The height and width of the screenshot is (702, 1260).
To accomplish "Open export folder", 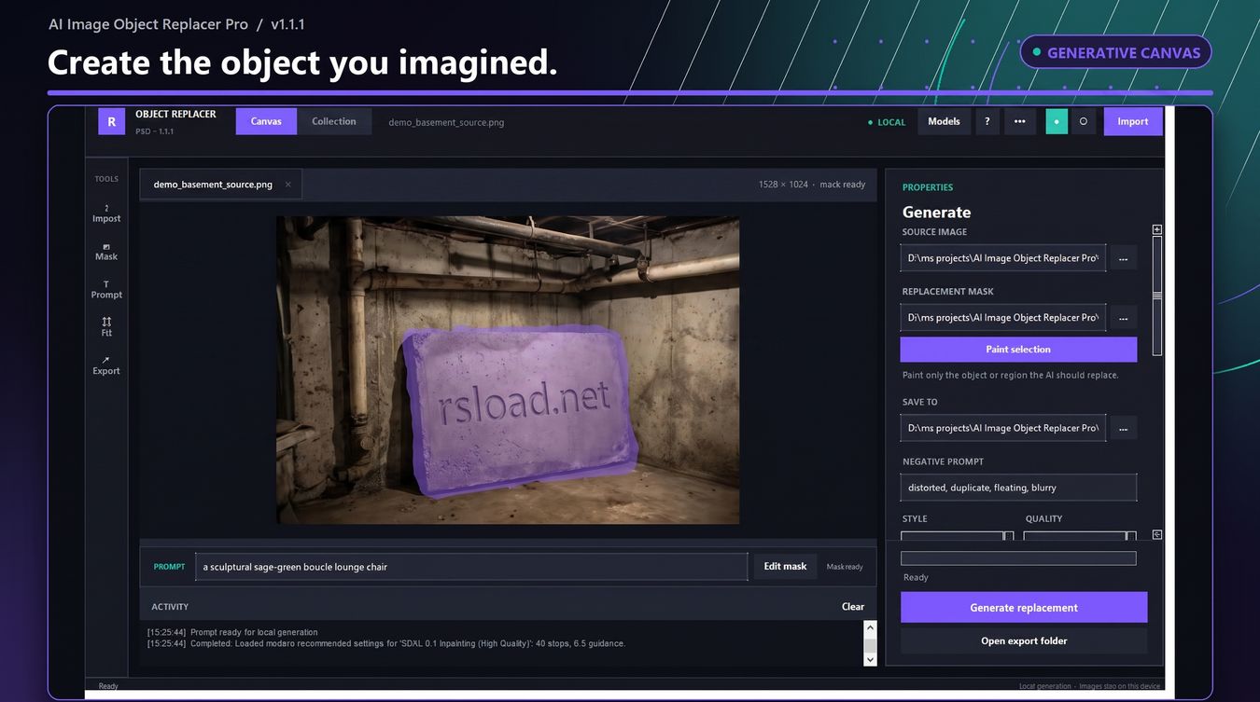I will point(1024,641).
